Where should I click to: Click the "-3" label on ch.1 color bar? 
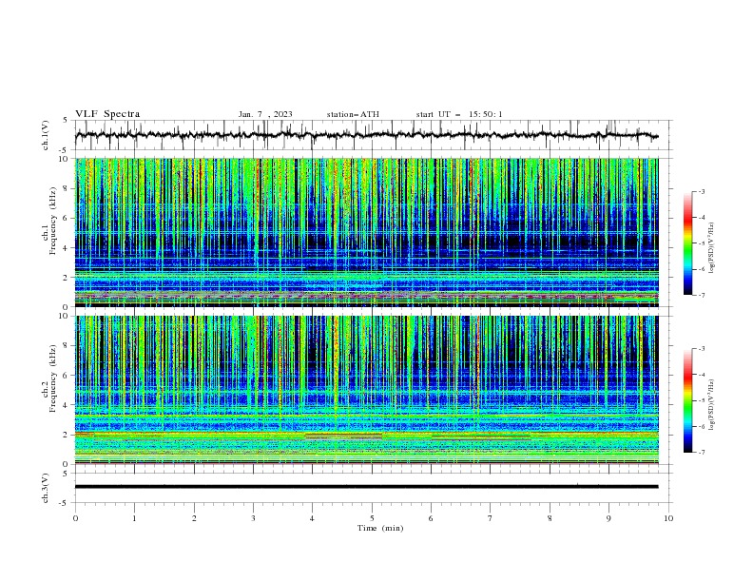point(702,191)
